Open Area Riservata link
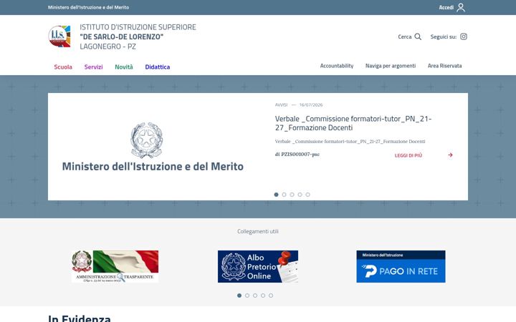Screen dimensions: 516x322 pyautogui.click(x=444, y=66)
